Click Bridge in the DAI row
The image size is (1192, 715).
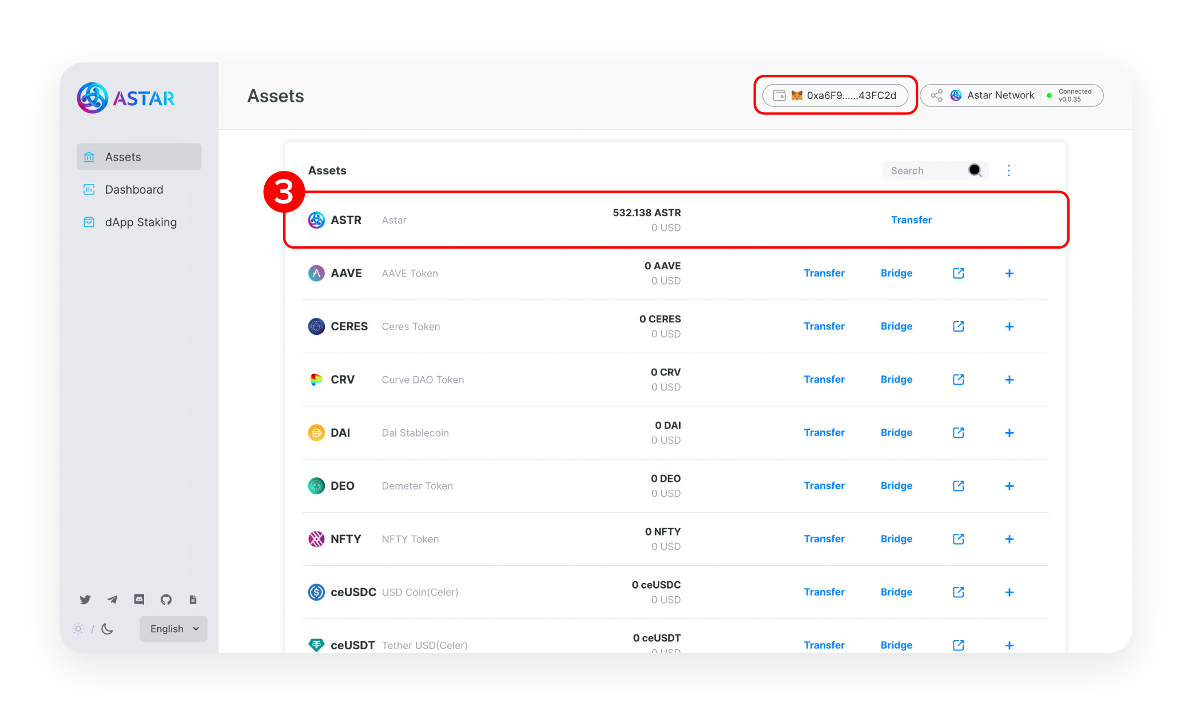tap(896, 433)
